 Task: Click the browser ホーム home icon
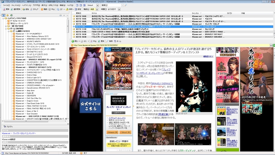[x=115, y=41]
